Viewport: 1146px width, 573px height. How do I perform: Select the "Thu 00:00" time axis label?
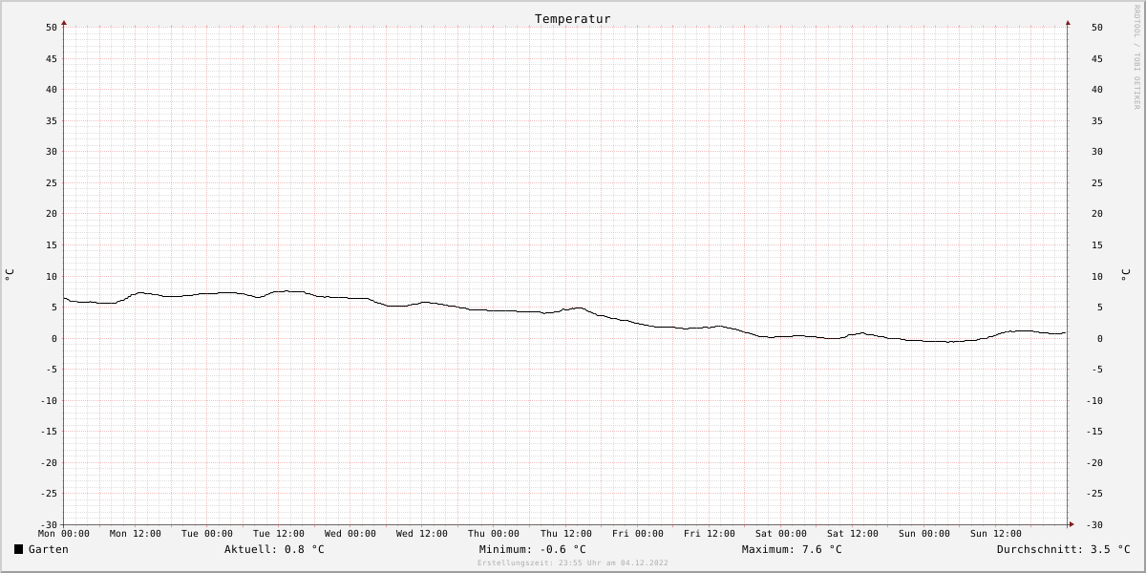click(x=494, y=534)
